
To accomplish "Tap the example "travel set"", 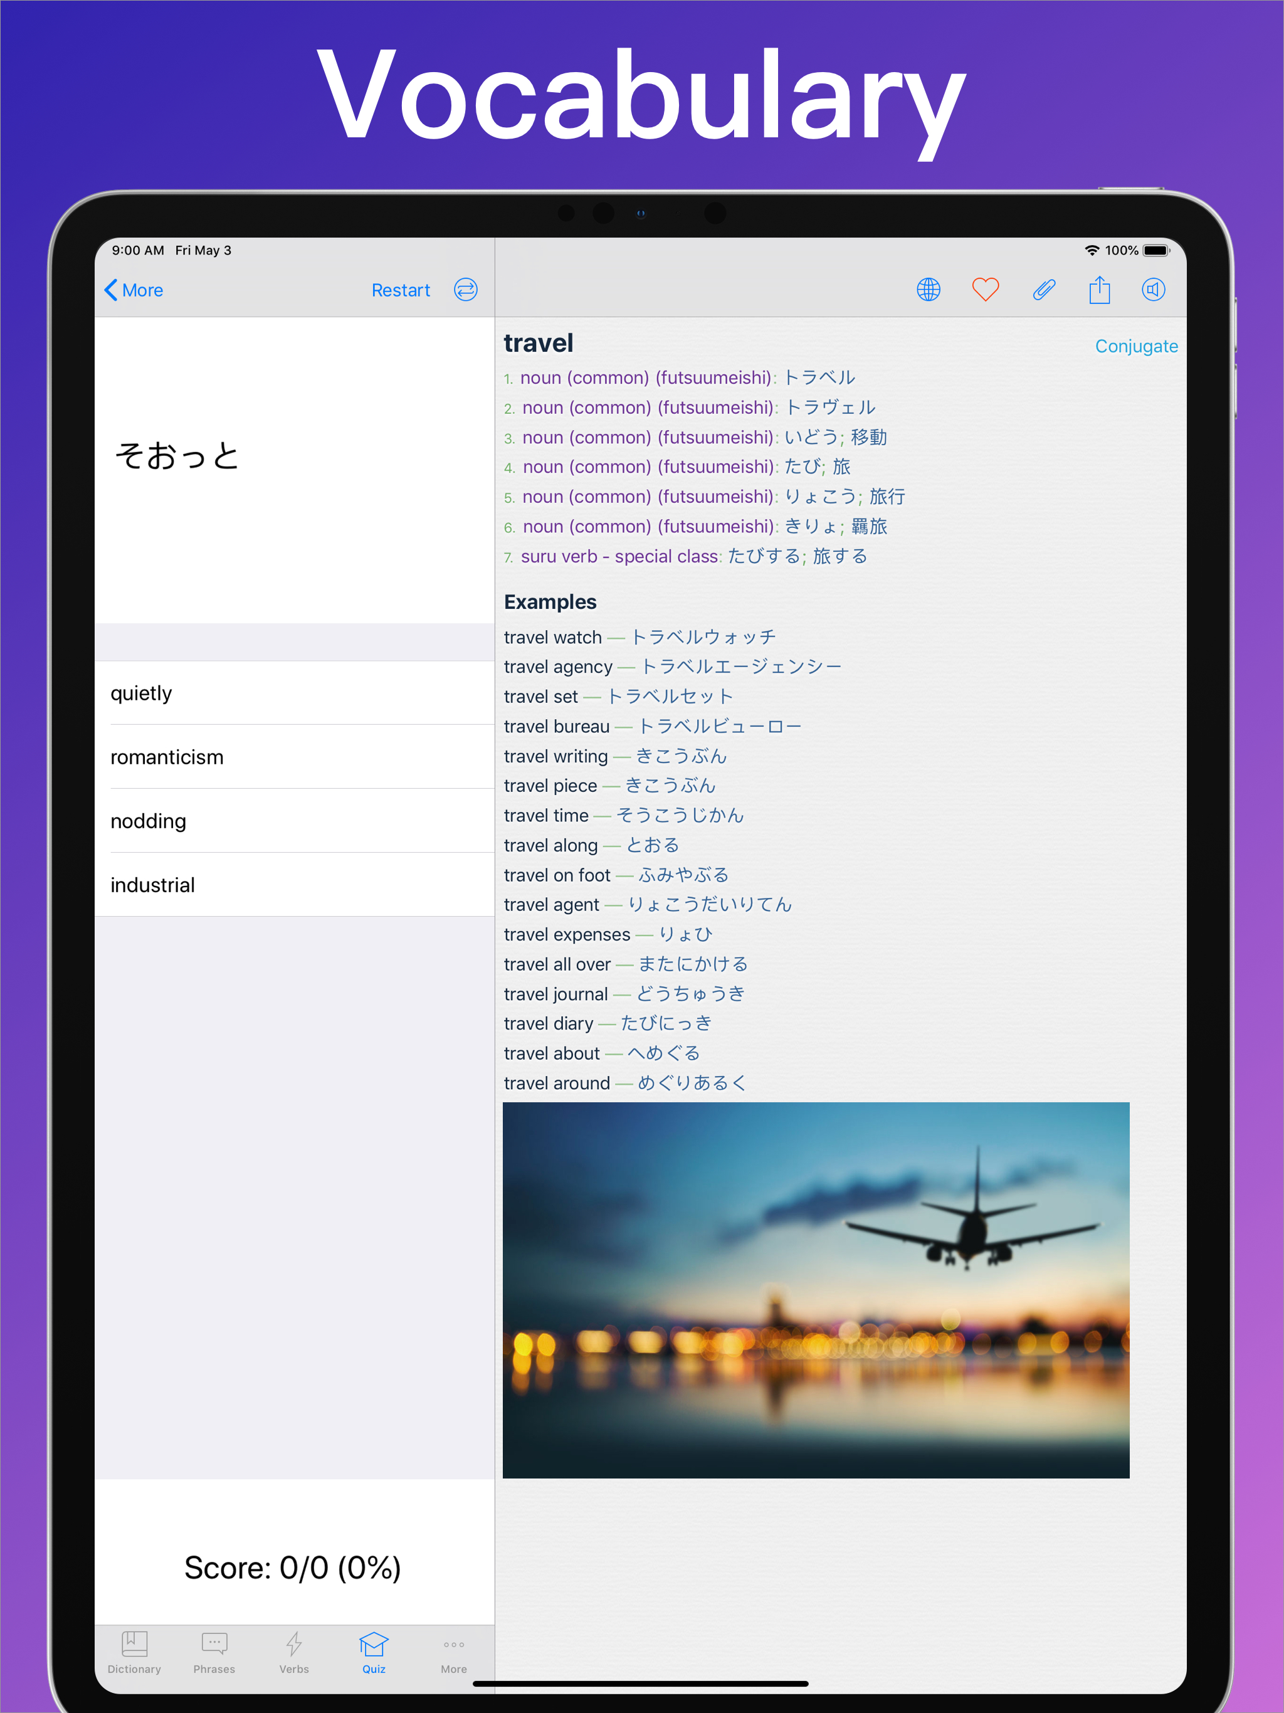I will [540, 697].
